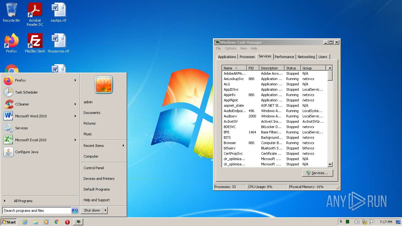This screenshot has width=402, height=226.
Task: Sort services by Name column
Action: click(234, 68)
